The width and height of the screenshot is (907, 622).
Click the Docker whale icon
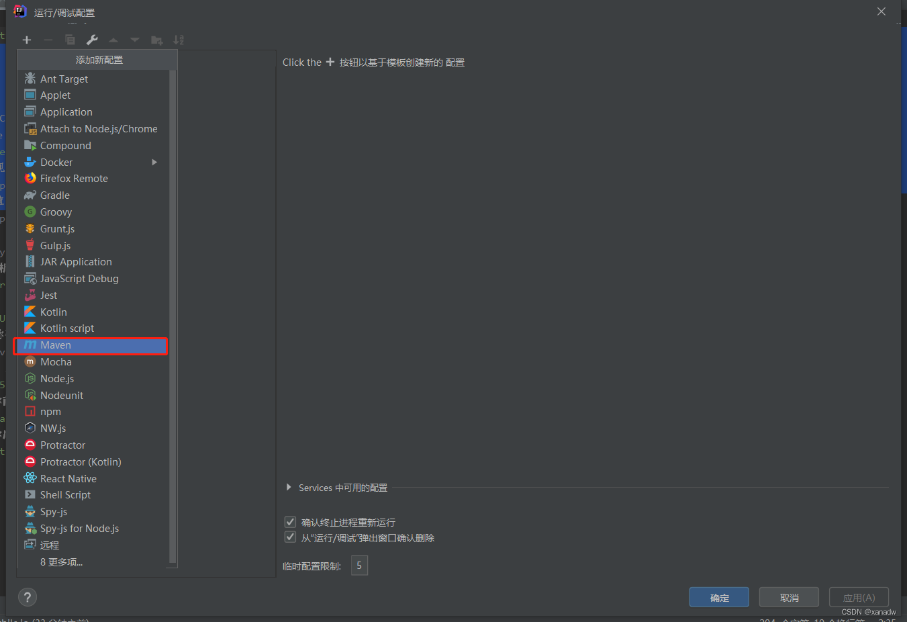(30, 162)
